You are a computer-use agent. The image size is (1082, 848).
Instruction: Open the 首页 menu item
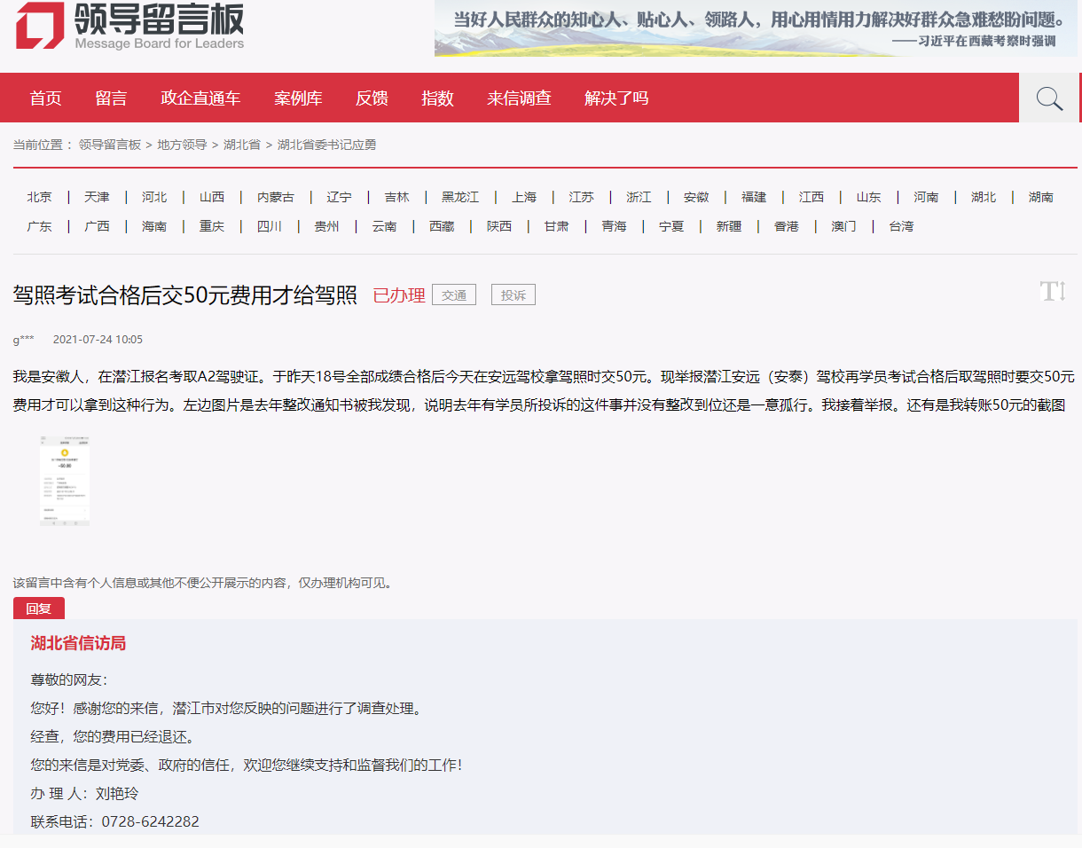coord(45,98)
